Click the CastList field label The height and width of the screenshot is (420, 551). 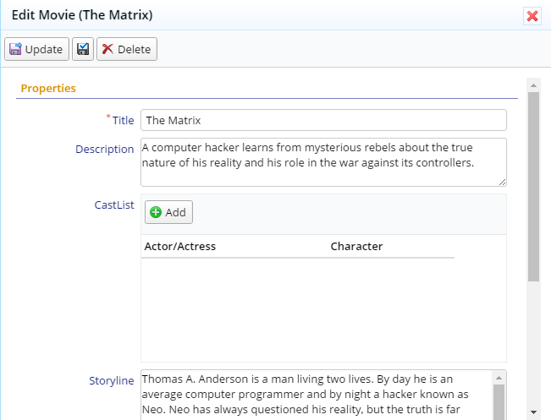tap(114, 205)
